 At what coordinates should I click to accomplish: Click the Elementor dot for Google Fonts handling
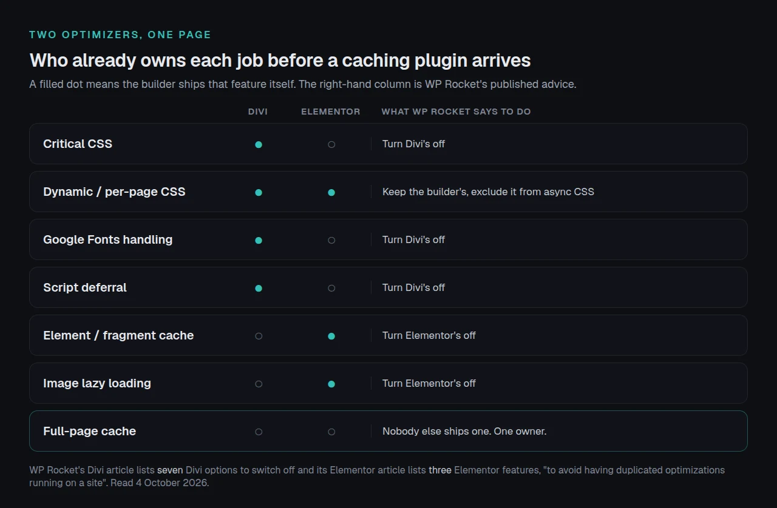(331, 240)
